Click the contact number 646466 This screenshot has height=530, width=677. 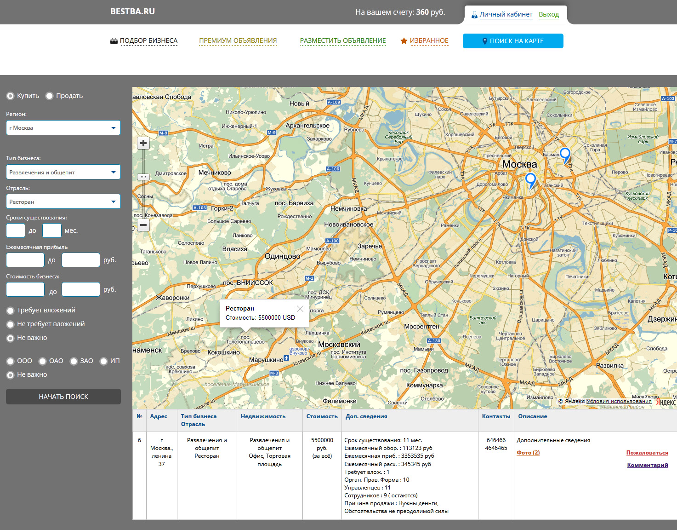pos(496,440)
